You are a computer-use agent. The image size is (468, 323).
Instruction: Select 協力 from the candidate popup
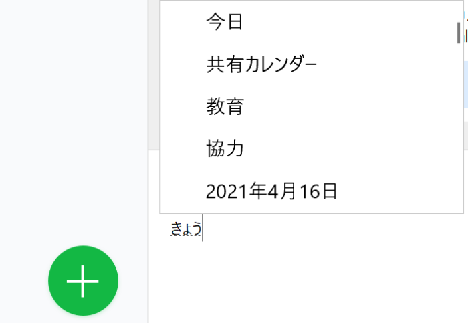(225, 148)
